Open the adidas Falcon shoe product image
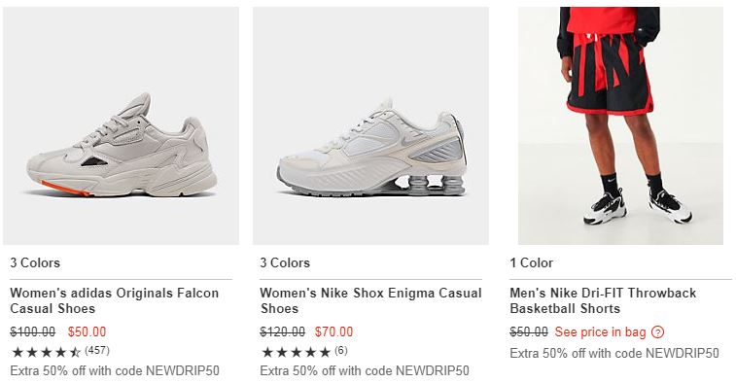The width and height of the screenshot is (736, 383). [x=122, y=125]
